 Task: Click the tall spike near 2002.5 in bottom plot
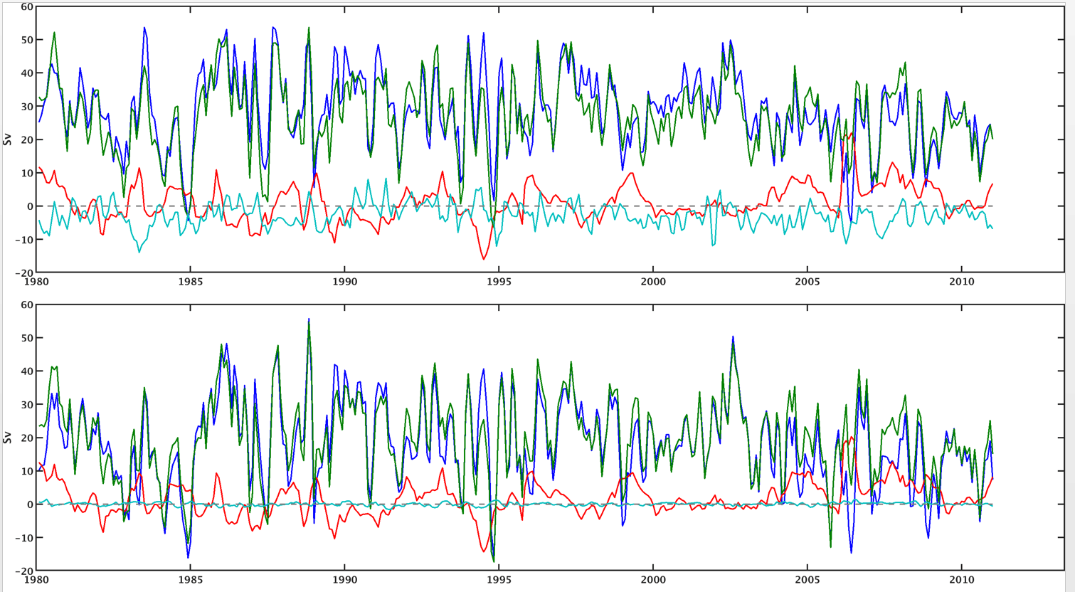click(733, 337)
